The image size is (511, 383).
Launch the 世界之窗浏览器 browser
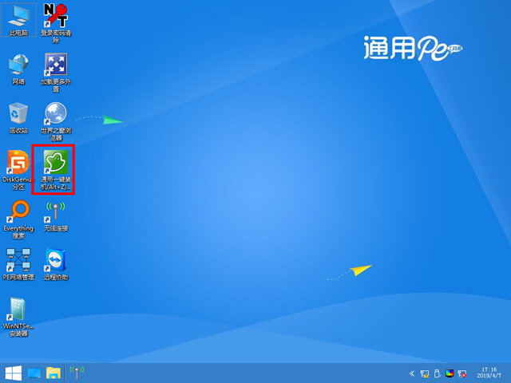click(x=55, y=113)
